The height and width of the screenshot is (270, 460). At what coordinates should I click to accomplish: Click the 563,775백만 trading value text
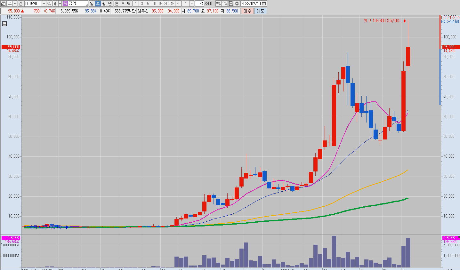point(125,11)
